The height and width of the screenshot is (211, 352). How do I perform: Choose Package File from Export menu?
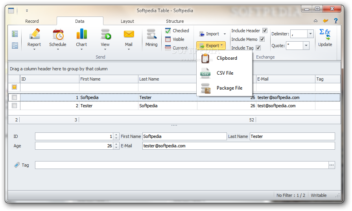(225, 88)
